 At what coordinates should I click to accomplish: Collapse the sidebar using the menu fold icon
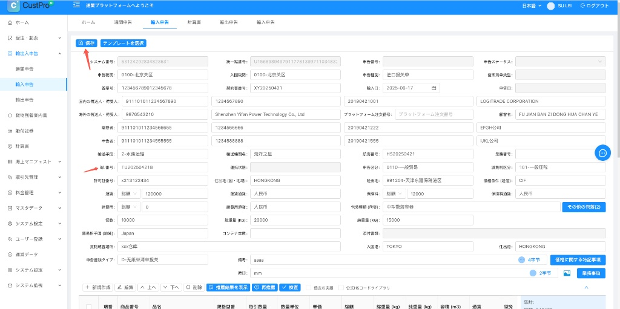[76, 5]
